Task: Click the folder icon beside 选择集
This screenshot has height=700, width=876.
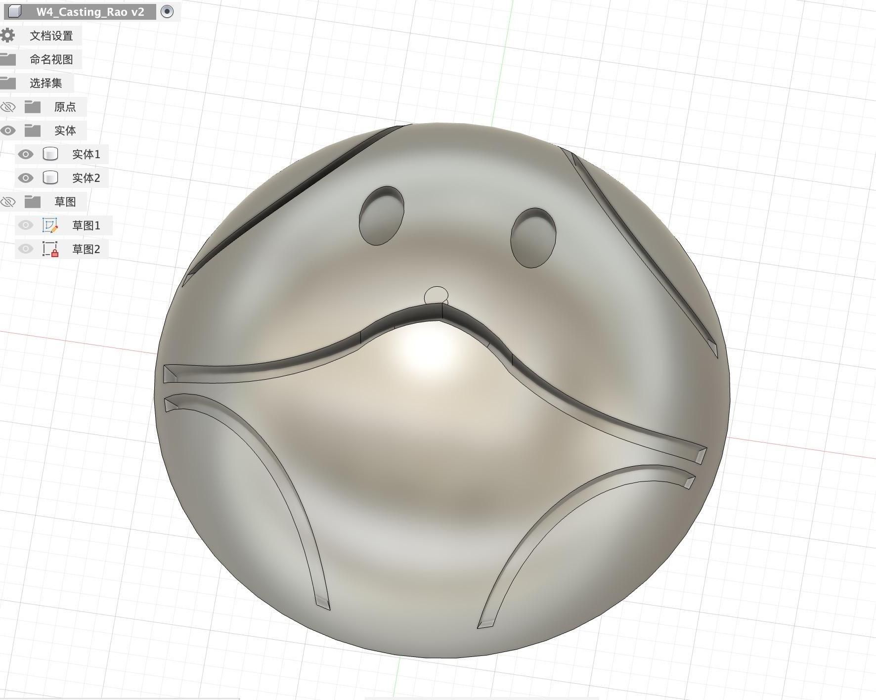Action: (x=7, y=83)
